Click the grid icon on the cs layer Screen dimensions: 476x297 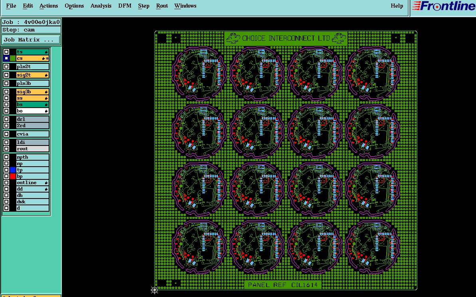click(x=47, y=58)
